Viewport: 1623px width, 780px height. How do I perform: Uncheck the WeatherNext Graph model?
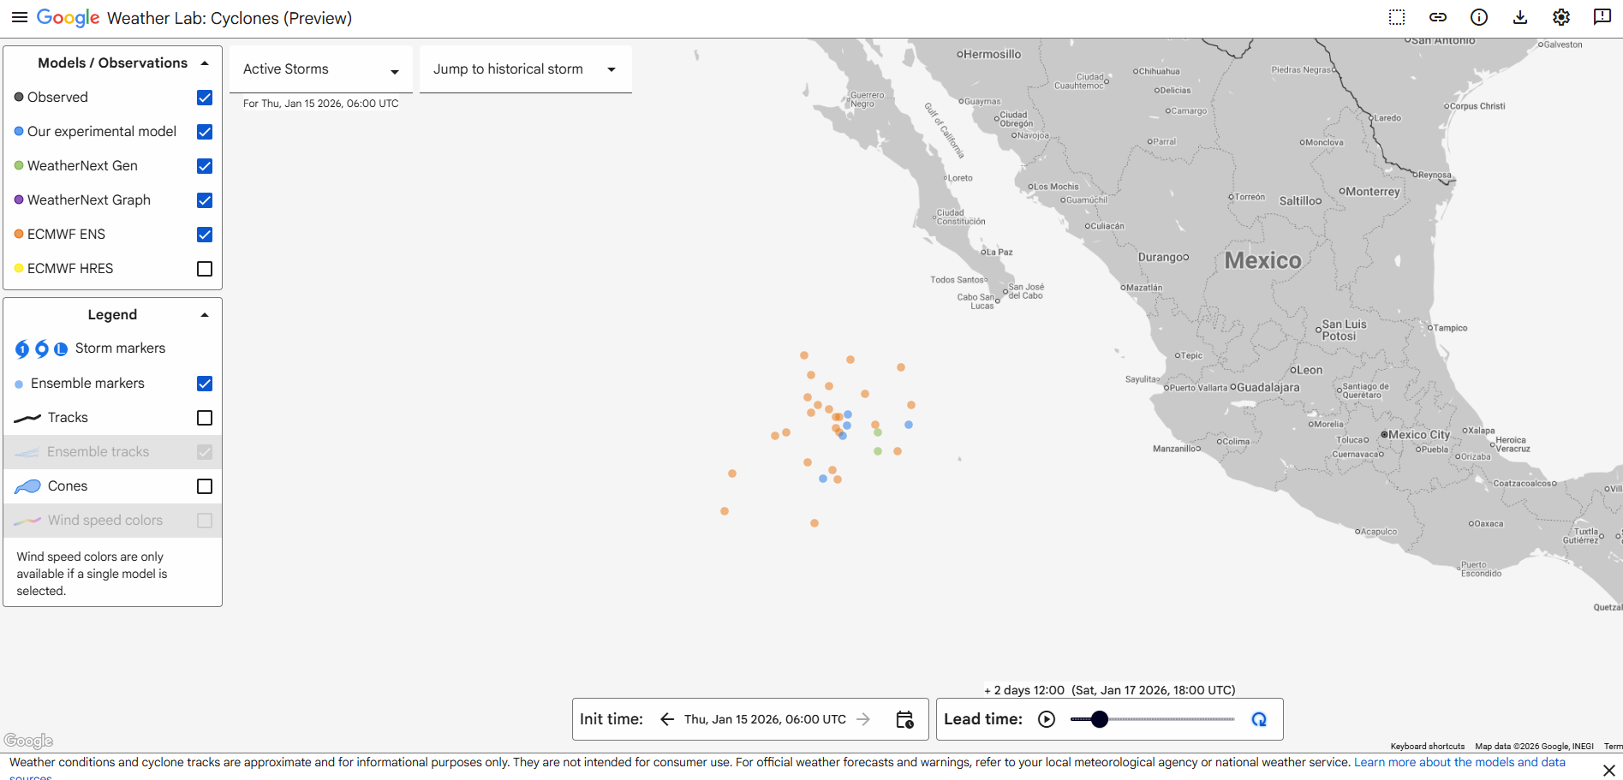click(x=205, y=200)
